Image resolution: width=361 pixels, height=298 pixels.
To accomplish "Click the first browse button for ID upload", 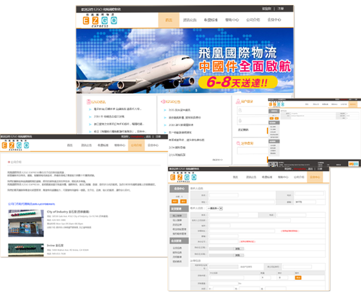I will (x=238, y=249).
